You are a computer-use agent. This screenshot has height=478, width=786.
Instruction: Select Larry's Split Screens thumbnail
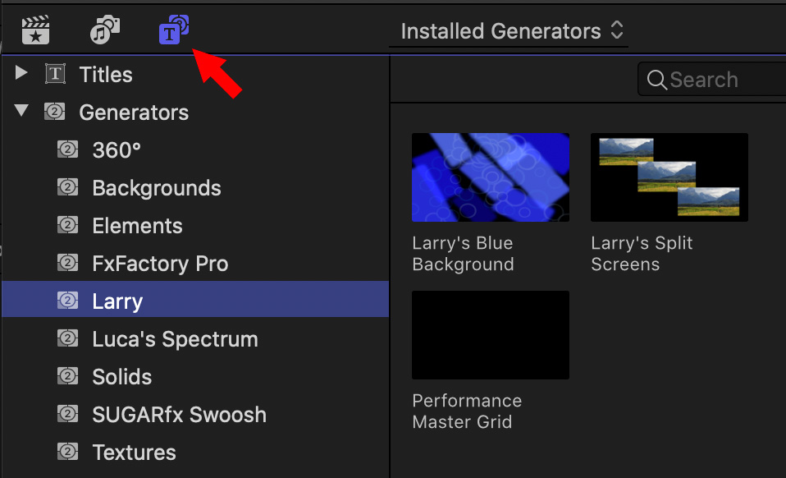tap(669, 177)
